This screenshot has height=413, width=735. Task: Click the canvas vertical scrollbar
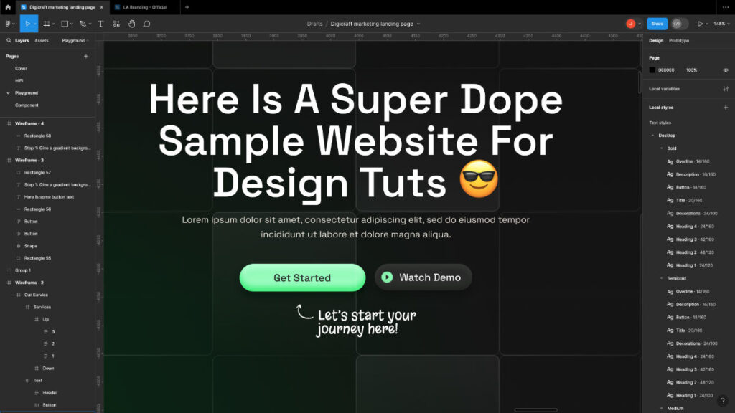point(640,82)
